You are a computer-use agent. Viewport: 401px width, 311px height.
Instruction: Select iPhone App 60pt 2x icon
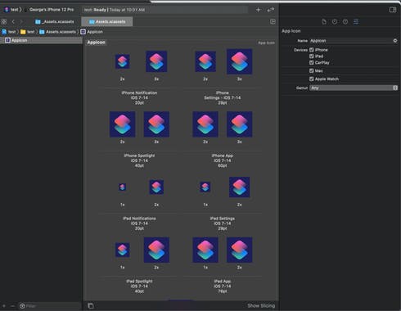pyautogui.click(x=205, y=124)
